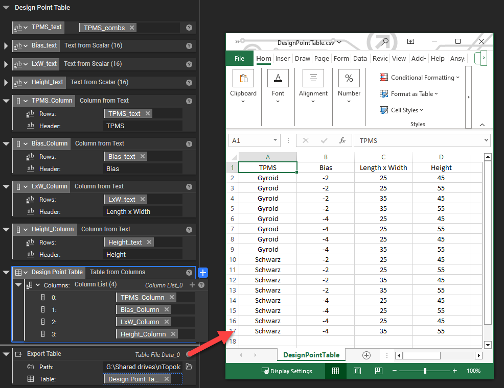The height and width of the screenshot is (388, 504).
Task: Open help for TPMS_Column block
Action: point(189,101)
